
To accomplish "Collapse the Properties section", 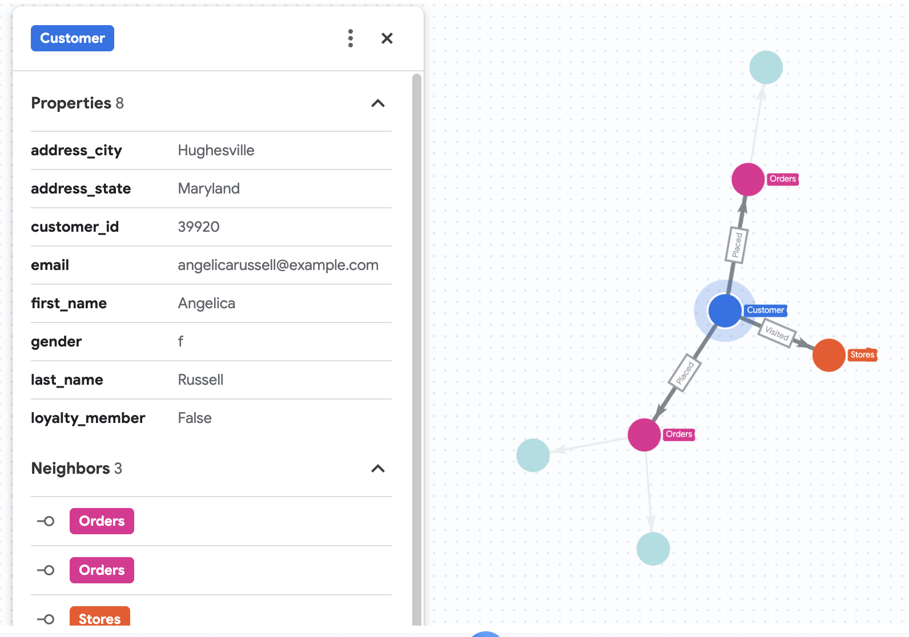I will [x=378, y=103].
